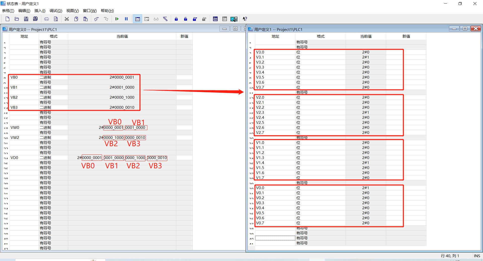The width and height of the screenshot is (483, 261).
Task: Close the 用户定义1 child window
Action: [476, 29]
